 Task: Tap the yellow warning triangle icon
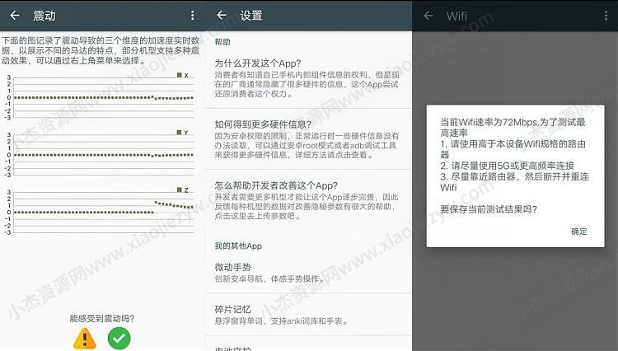pos(85,339)
